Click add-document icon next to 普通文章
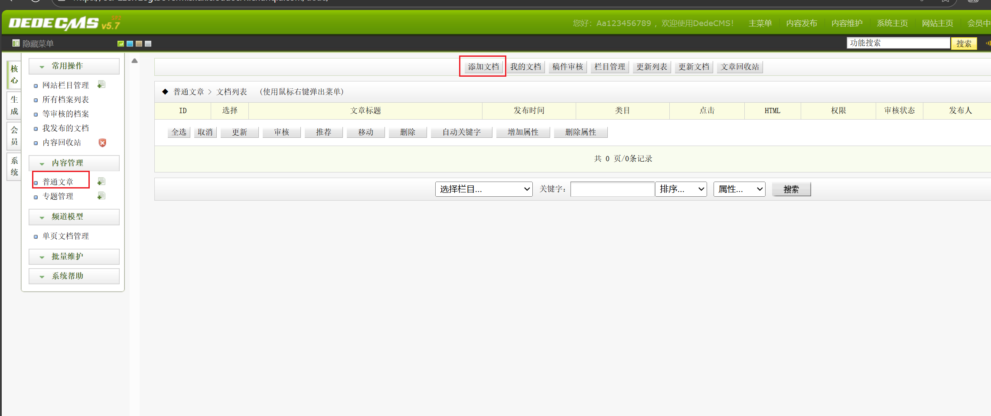991x416 pixels. point(101,182)
